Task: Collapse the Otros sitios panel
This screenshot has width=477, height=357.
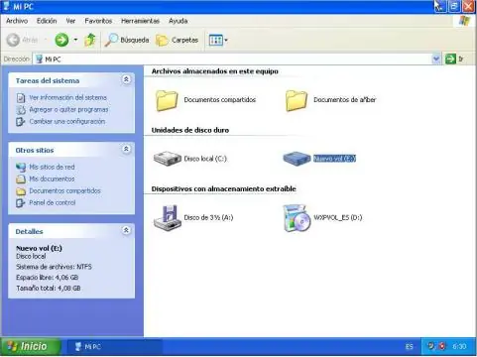Action: [x=126, y=149]
